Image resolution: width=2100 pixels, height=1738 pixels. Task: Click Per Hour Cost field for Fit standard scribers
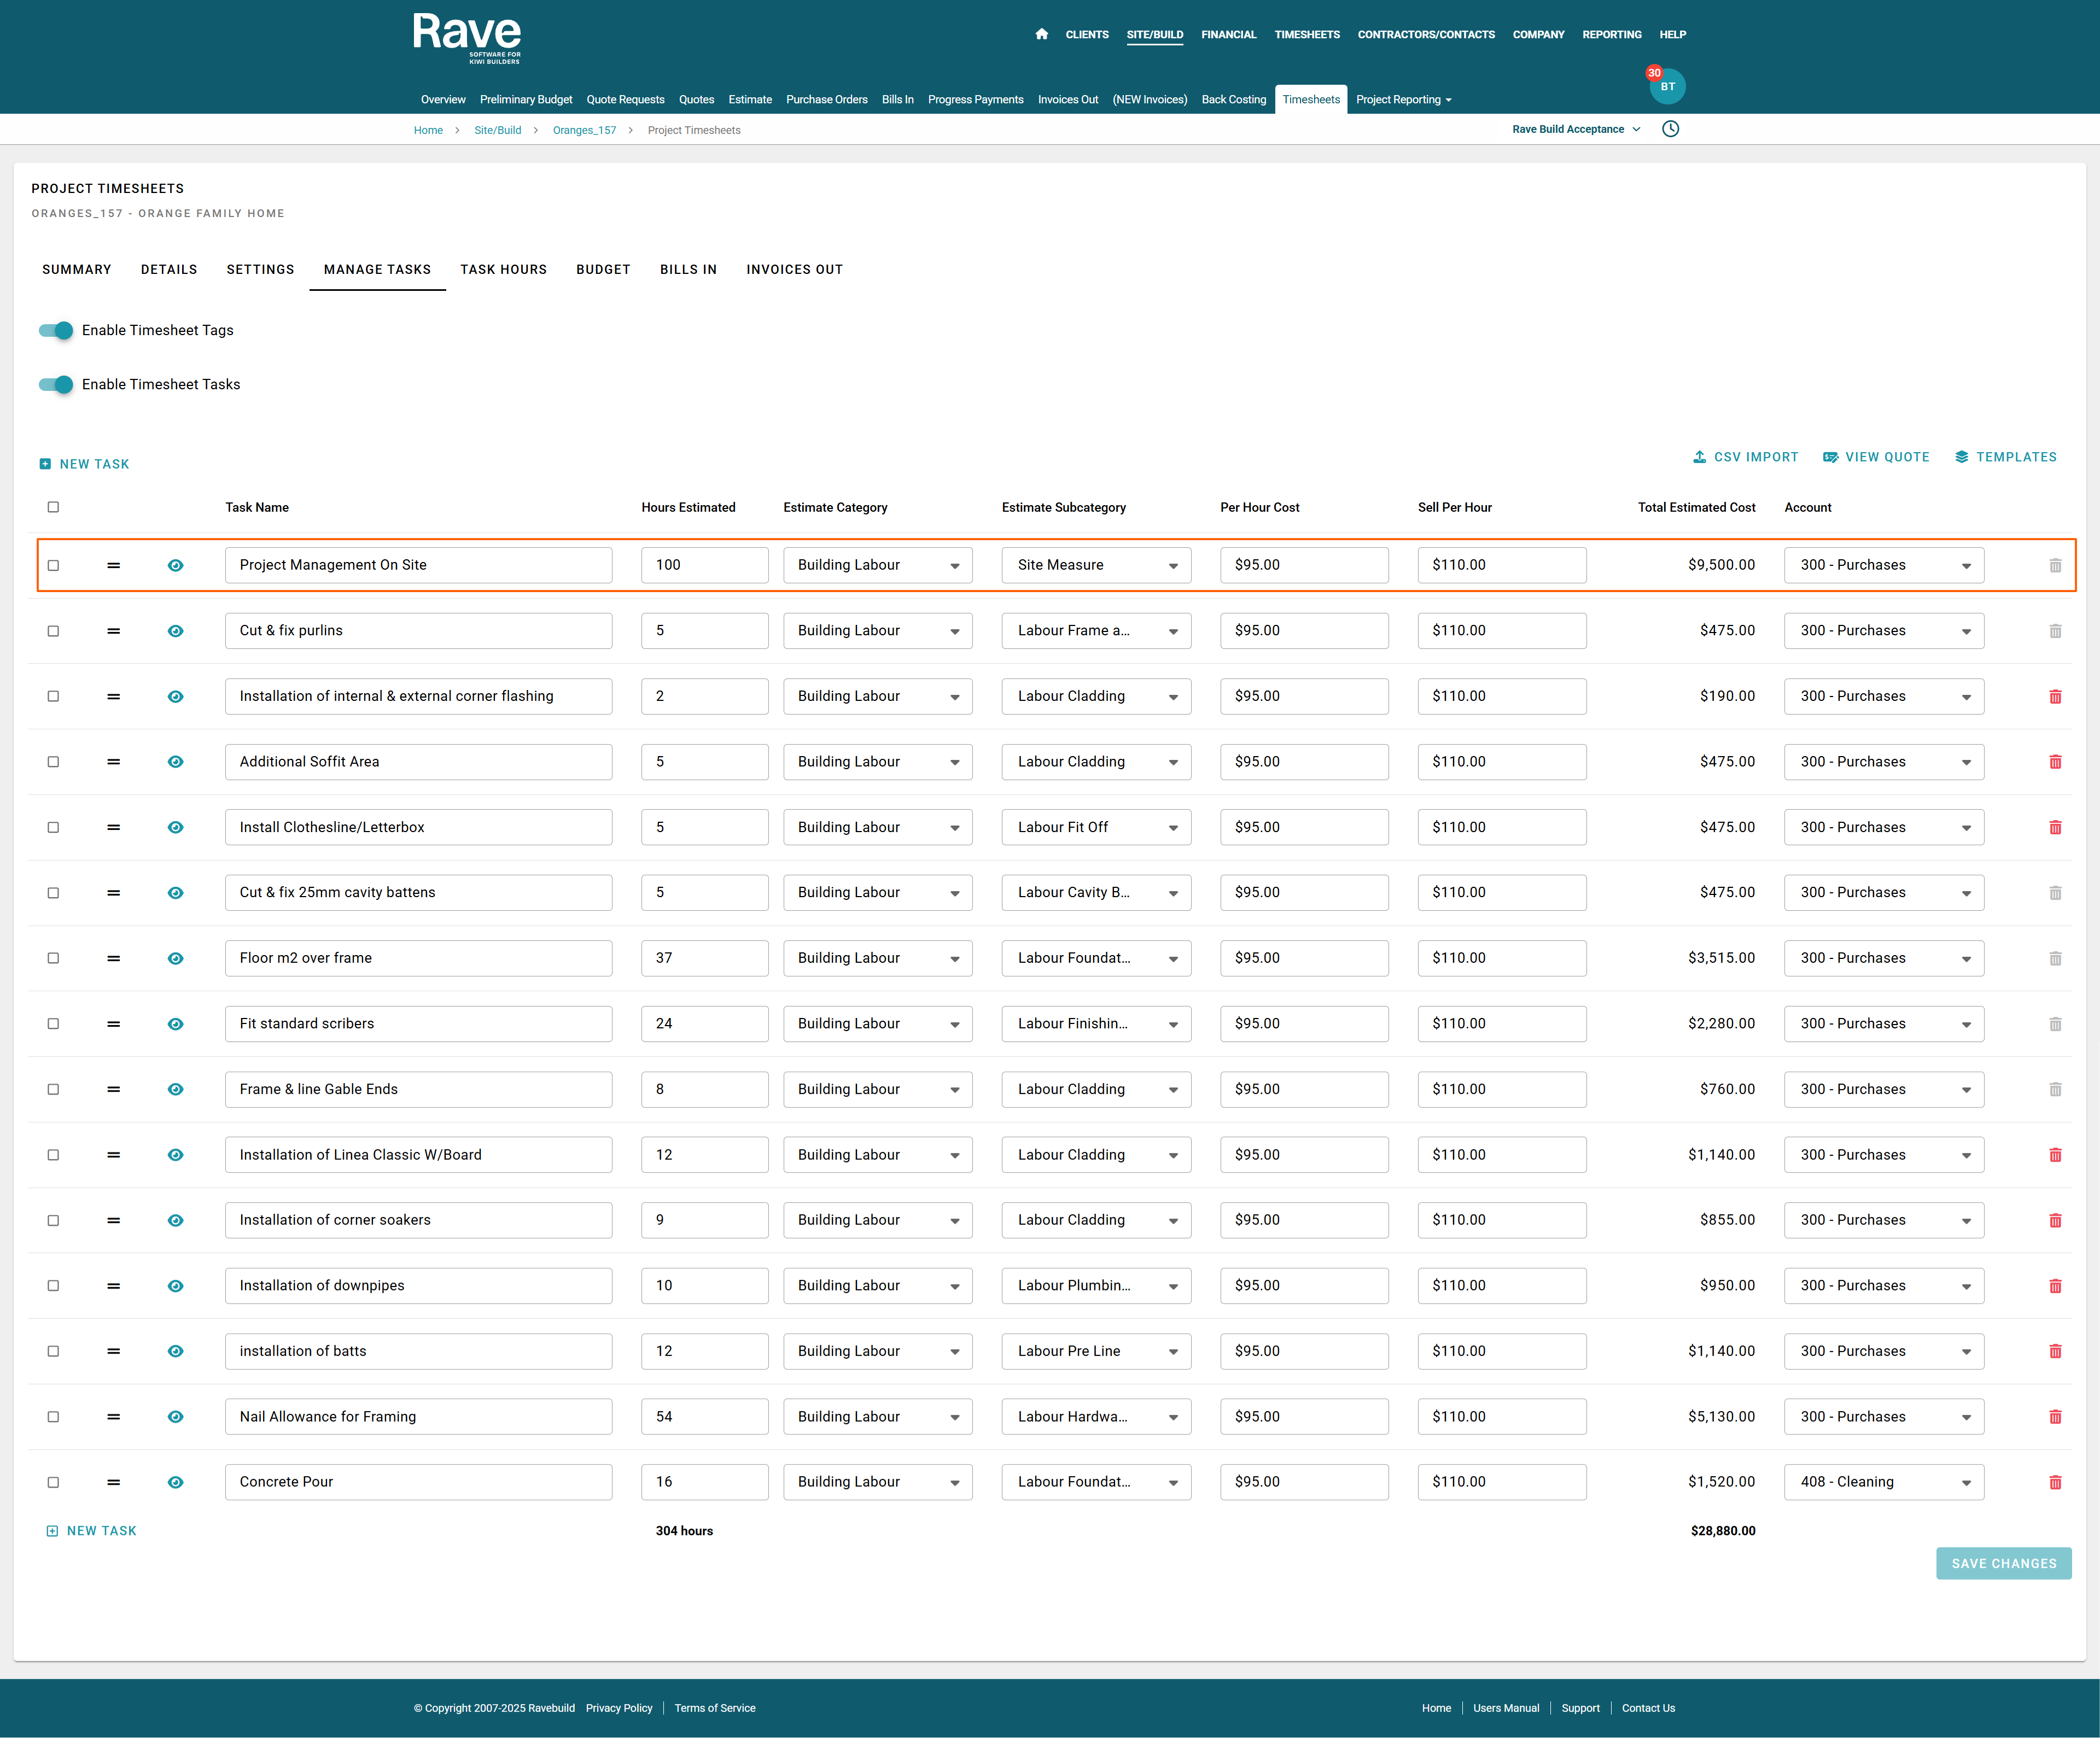tap(1304, 1023)
